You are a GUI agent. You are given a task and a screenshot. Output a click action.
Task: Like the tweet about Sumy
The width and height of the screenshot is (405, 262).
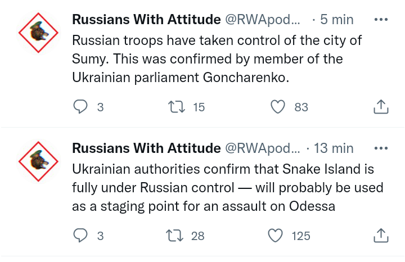(x=278, y=106)
